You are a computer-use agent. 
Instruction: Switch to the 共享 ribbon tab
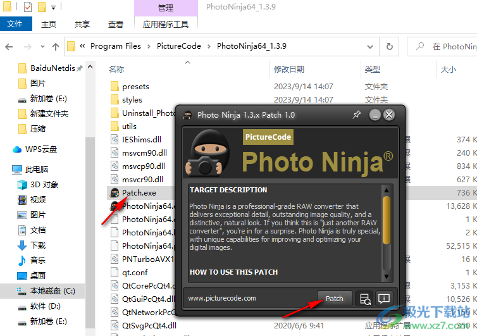point(82,24)
